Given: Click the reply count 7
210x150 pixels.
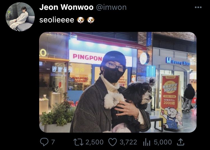Looking at the screenshot, I should point(53,142).
